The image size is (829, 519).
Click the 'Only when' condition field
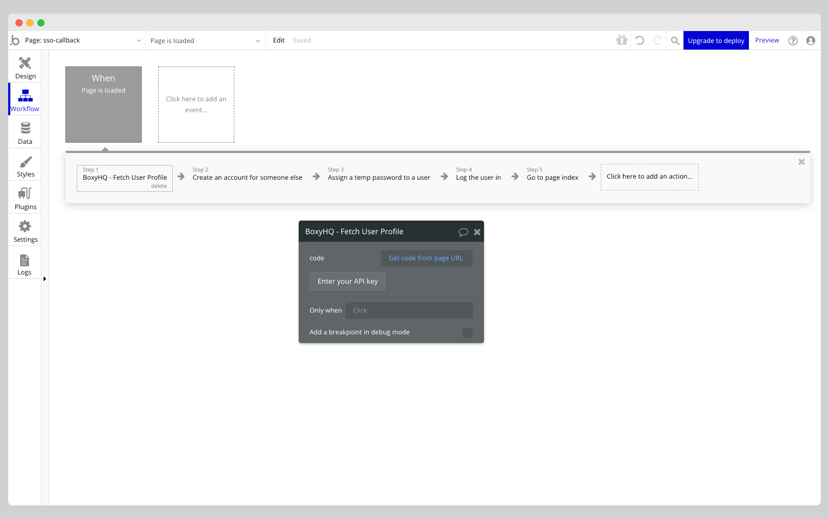pos(409,310)
